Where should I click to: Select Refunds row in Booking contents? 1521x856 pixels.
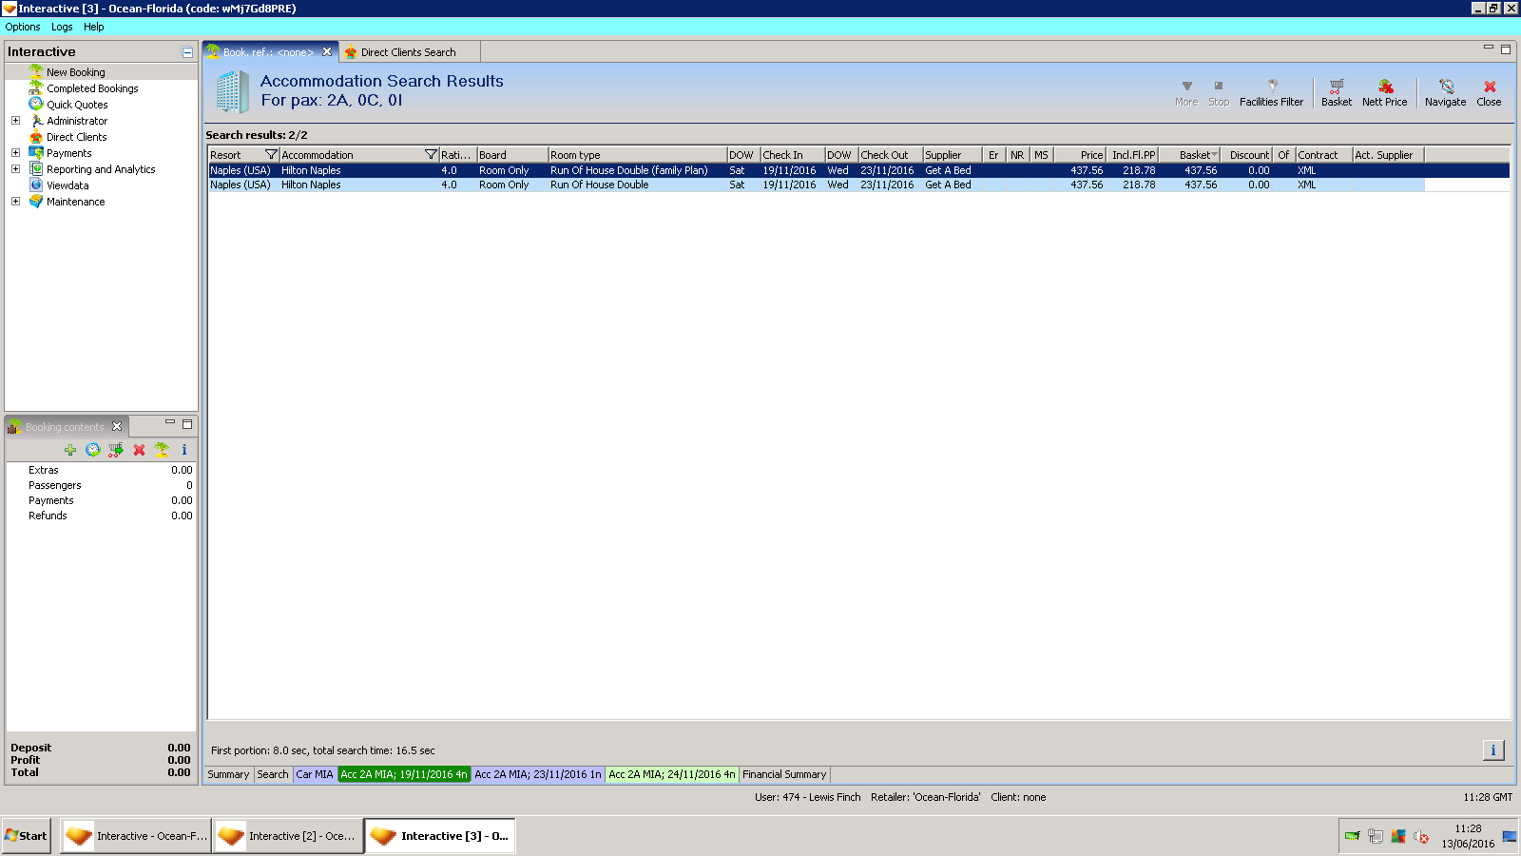click(101, 516)
